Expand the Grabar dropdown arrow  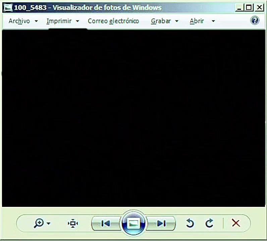pos(177,21)
